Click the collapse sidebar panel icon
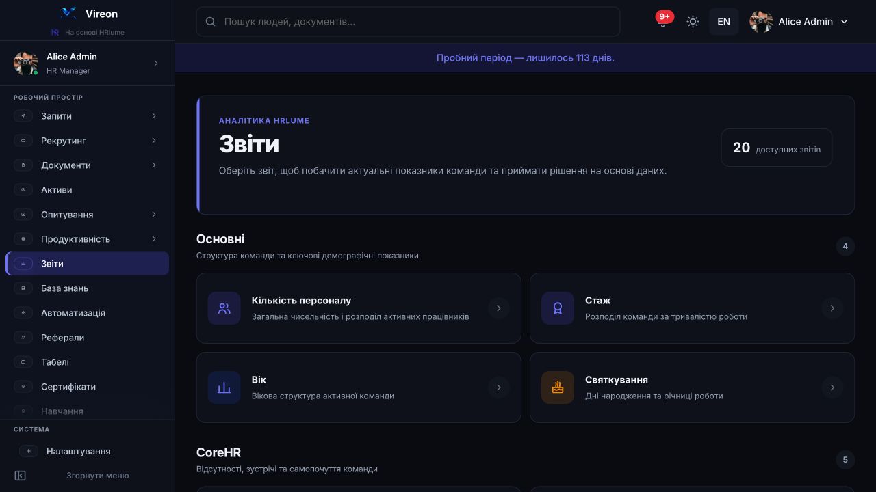 (x=20, y=476)
